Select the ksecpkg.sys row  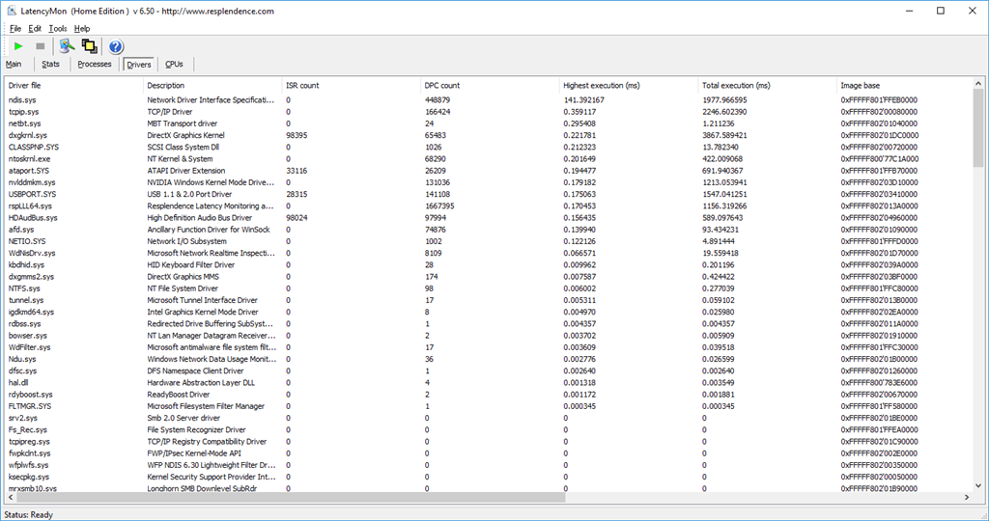tap(489, 477)
